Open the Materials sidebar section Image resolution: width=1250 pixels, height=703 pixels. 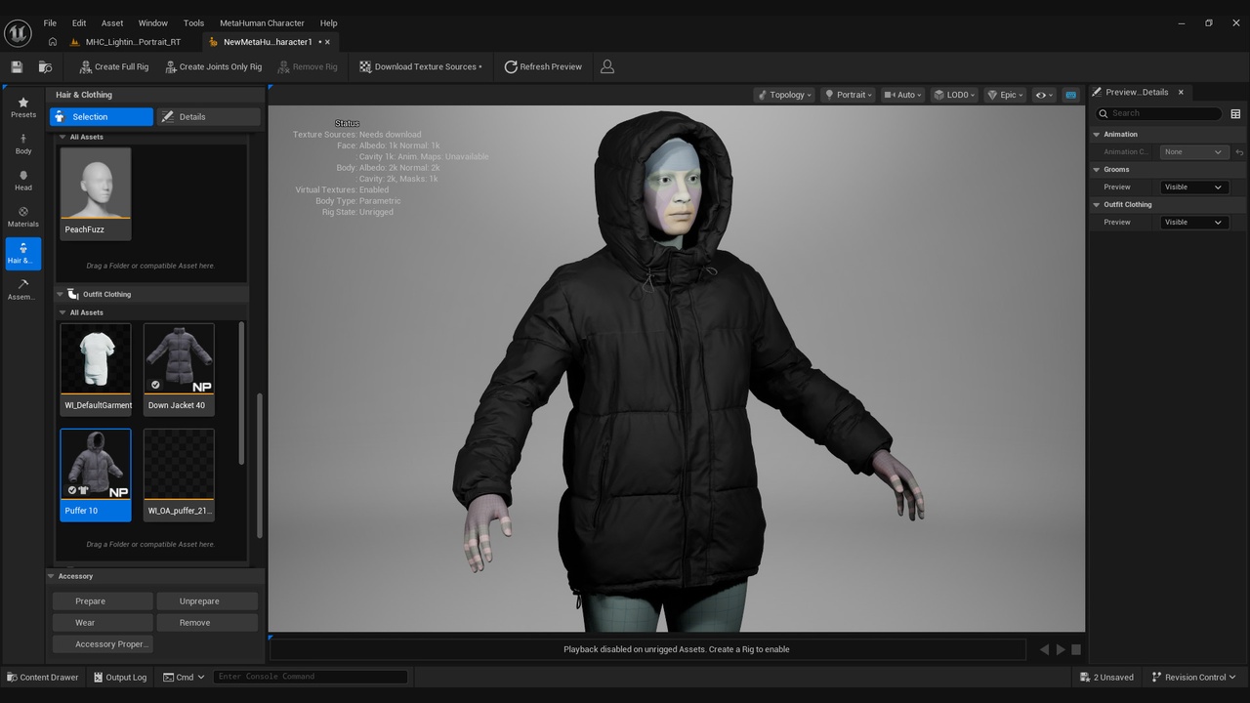[23, 217]
